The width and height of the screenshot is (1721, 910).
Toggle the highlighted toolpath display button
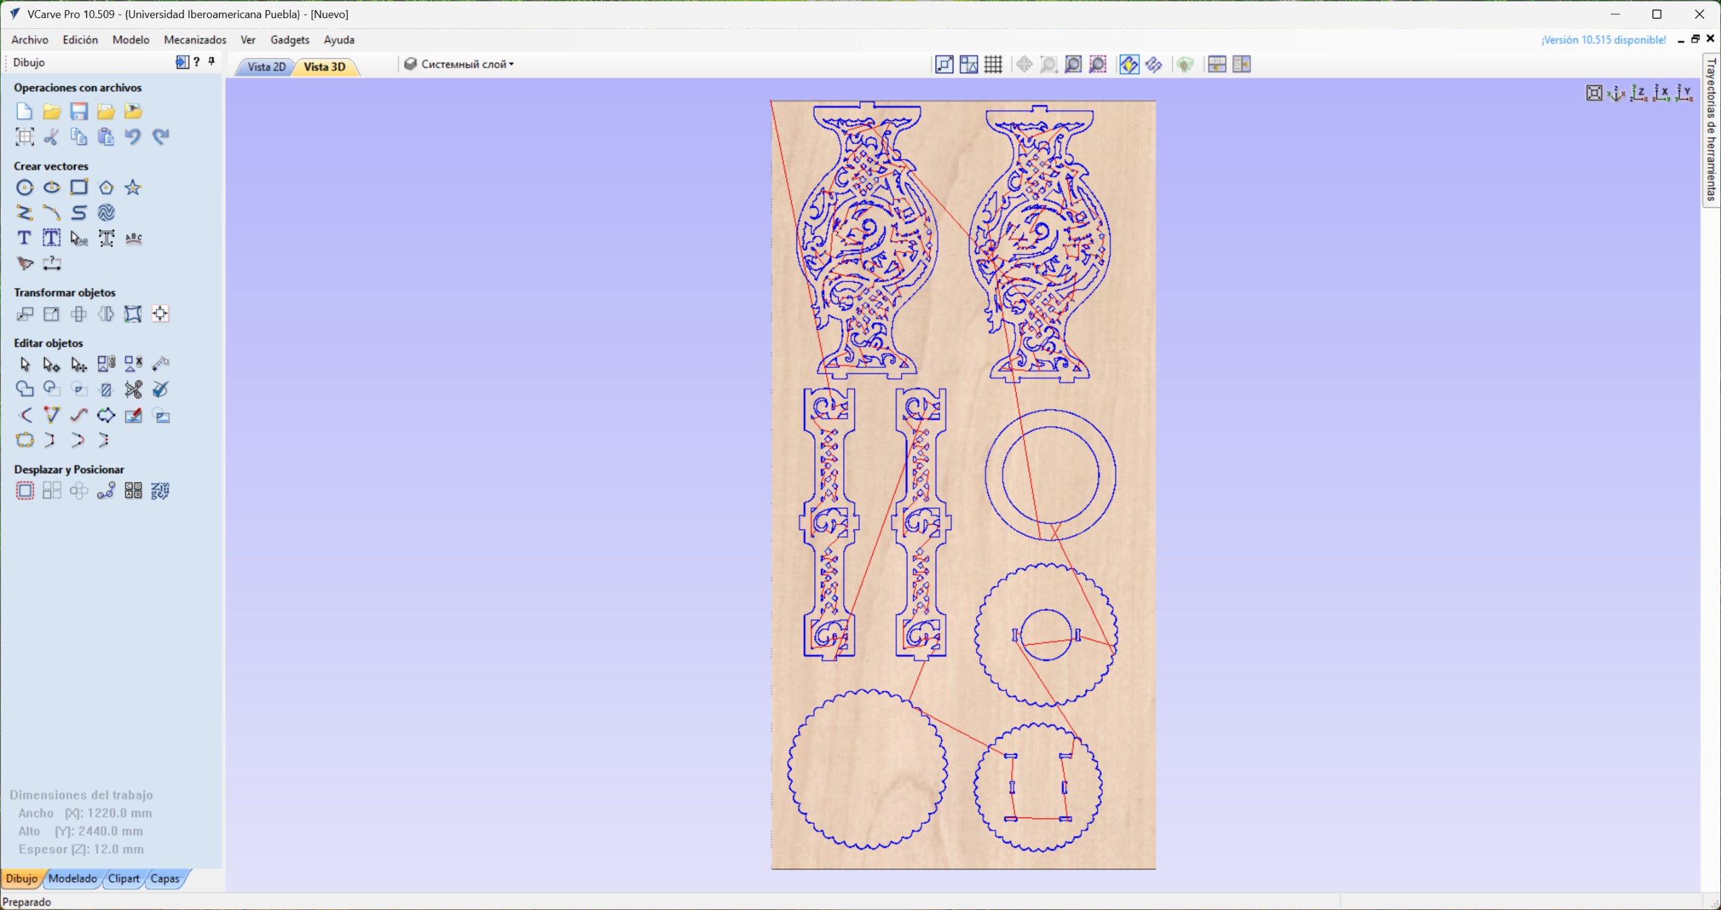pos(1129,65)
